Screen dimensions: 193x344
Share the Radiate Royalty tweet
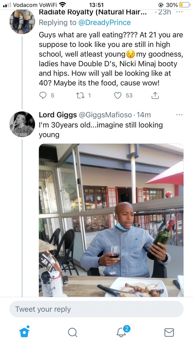pyautogui.click(x=155, y=95)
